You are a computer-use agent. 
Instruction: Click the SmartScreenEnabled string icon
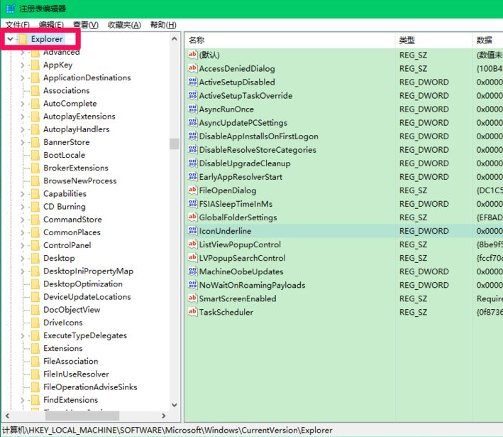click(192, 298)
